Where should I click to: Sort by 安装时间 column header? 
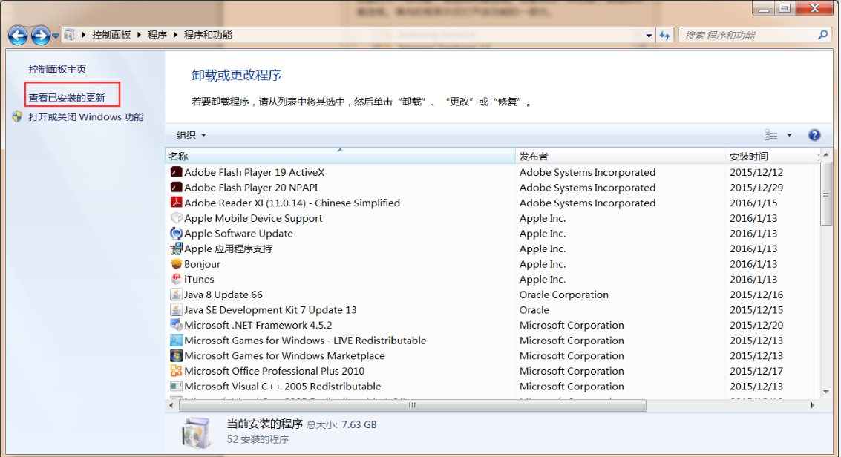770,156
